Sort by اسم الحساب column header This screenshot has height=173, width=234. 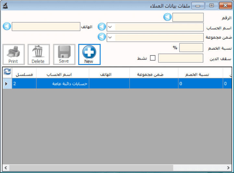pos(62,74)
